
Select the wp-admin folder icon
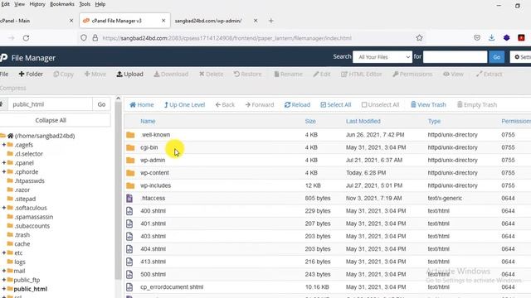pyautogui.click(x=130, y=160)
